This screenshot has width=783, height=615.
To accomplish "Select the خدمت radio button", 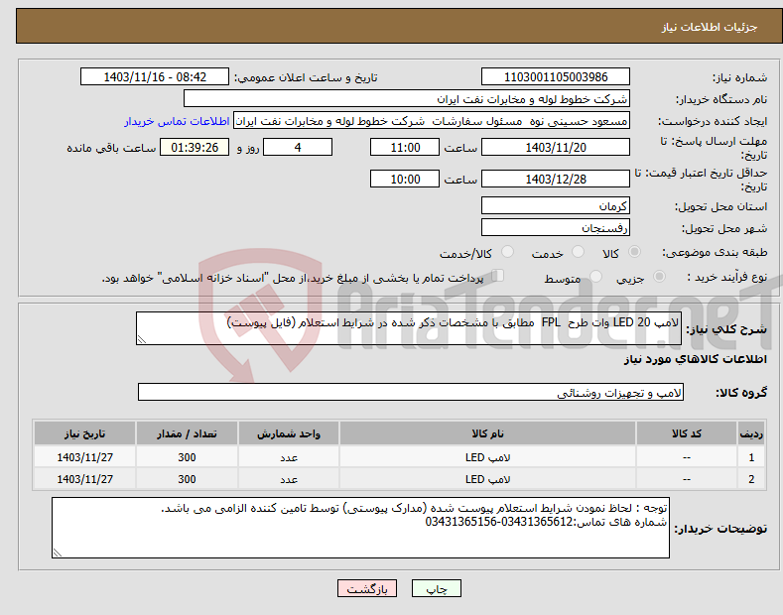I will 578,252.
